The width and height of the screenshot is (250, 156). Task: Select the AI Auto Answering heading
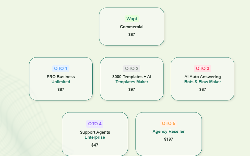pyautogui.click(x=202, y=77)
